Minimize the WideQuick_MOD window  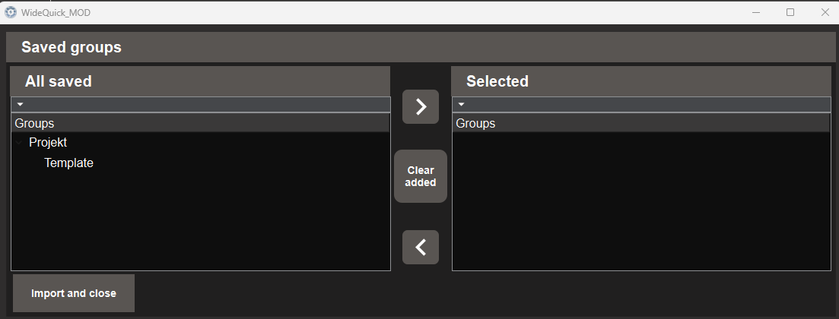756,12
